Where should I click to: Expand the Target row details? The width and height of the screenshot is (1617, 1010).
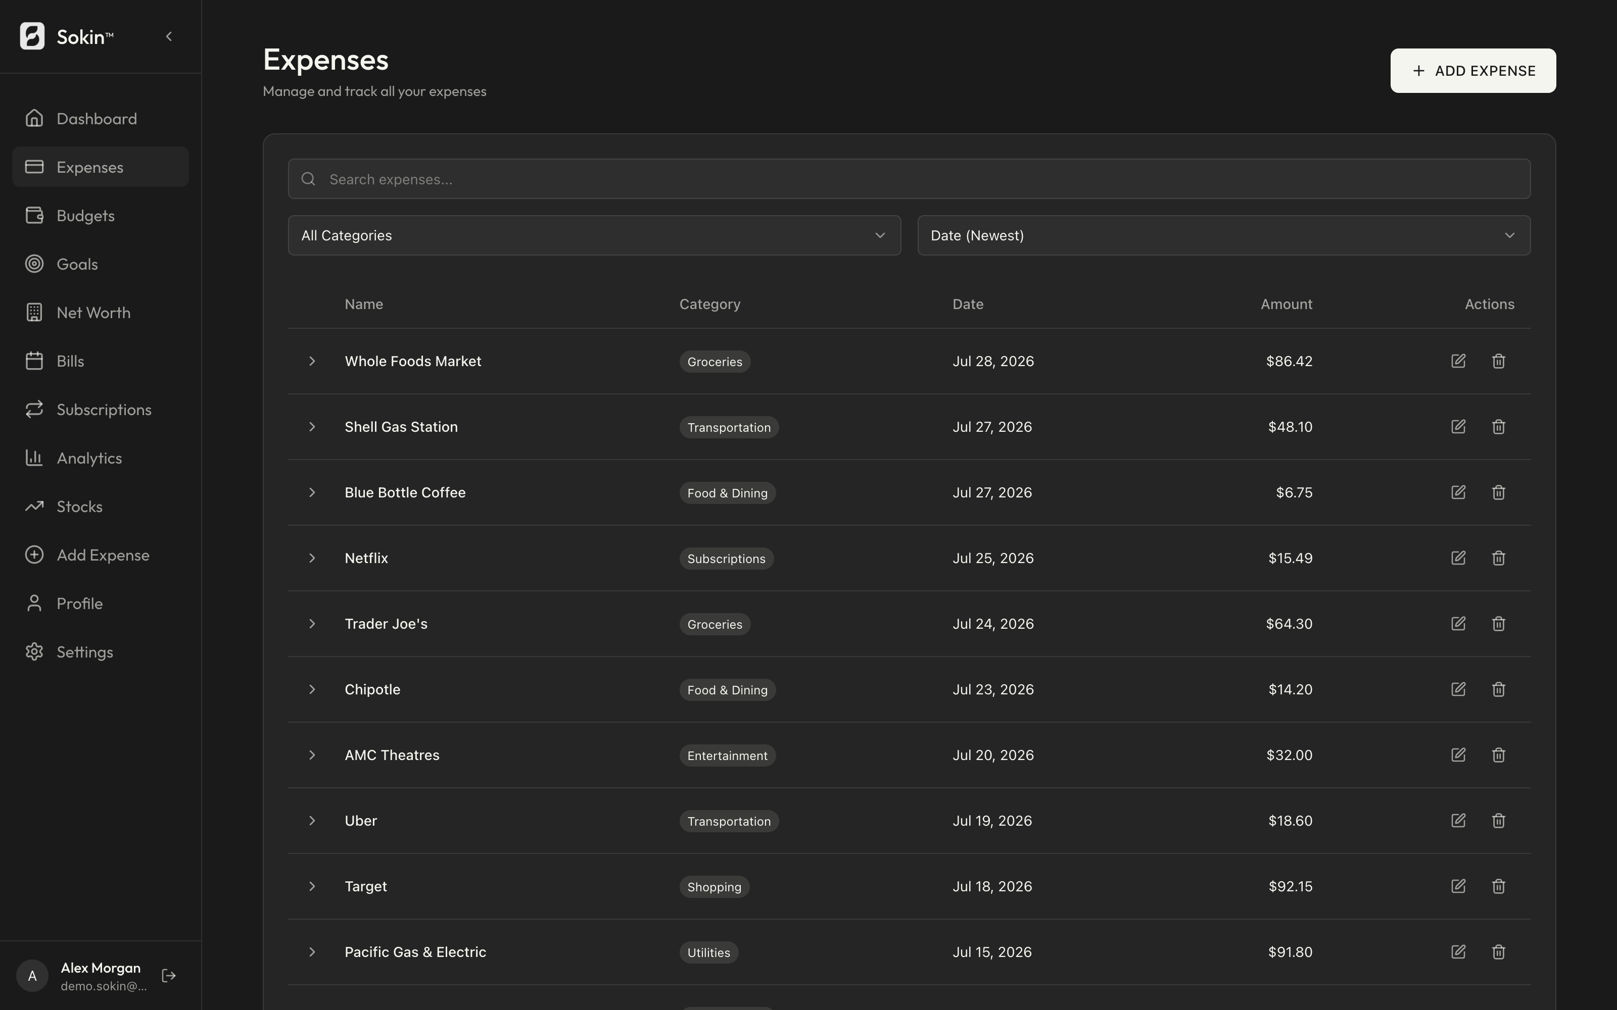point(312,886)
